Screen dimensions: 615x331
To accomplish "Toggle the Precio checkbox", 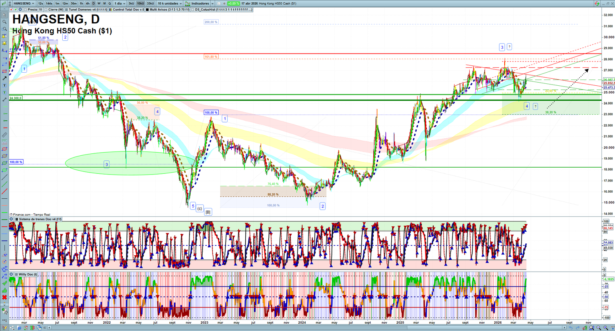I will click(x=25, y=10).
